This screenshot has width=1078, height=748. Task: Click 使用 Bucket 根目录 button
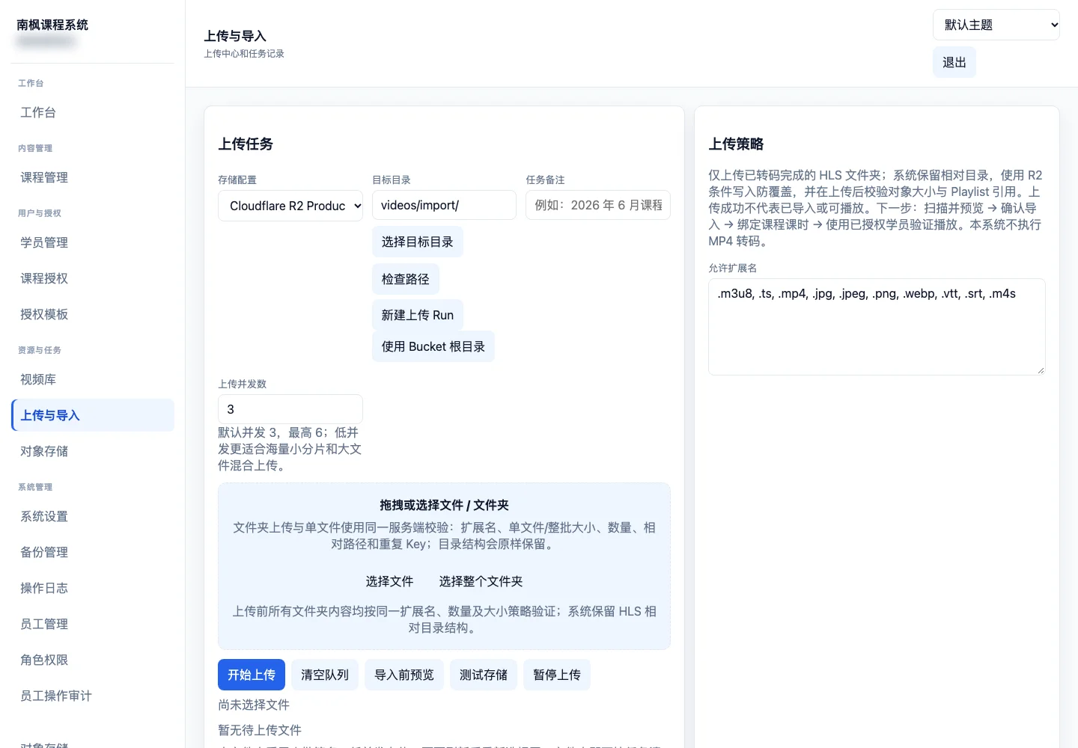[x=433, y=346]
